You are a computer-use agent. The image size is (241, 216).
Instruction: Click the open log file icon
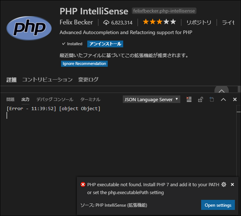pyautogui.click(x=212, y=99)
